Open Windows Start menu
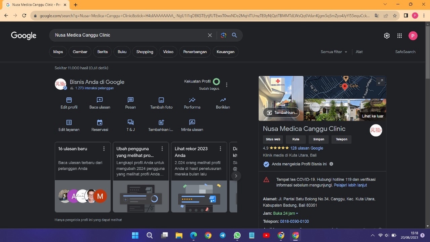430x242 pixels. pos(135,235)
